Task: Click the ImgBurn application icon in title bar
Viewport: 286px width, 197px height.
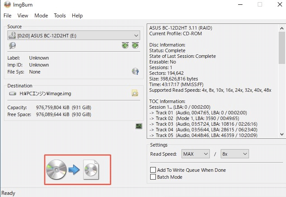Action: (x=7, y=4)
